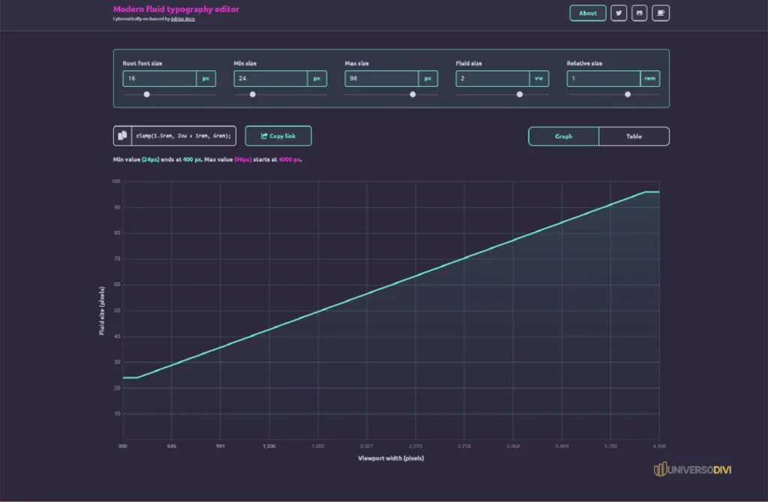Focus the Fluid size value field
The width and height of the screenshot is (768, 502).
pos(493,79)
